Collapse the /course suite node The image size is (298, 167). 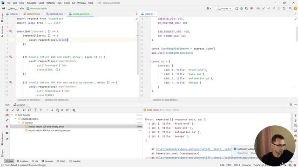pos(19,122)
